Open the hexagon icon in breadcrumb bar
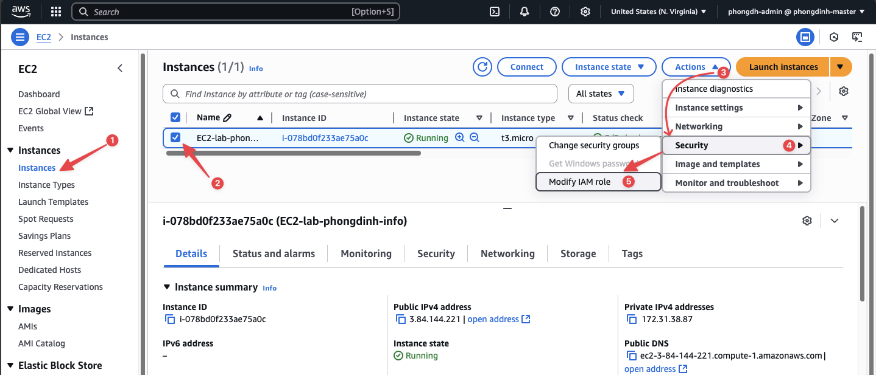Screen dimensions: 876x375 [834, 37]
